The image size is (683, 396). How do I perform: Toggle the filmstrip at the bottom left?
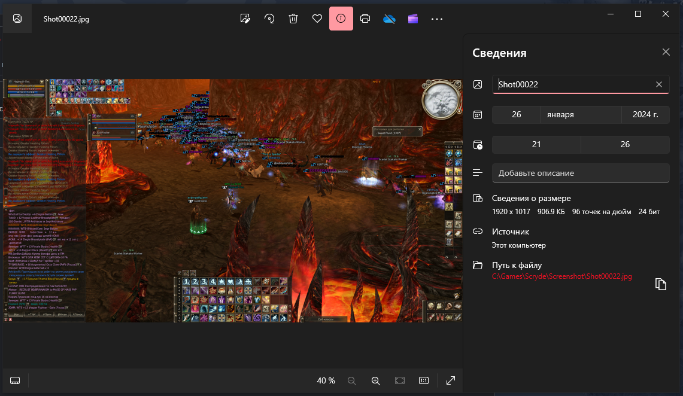(15, 380)
